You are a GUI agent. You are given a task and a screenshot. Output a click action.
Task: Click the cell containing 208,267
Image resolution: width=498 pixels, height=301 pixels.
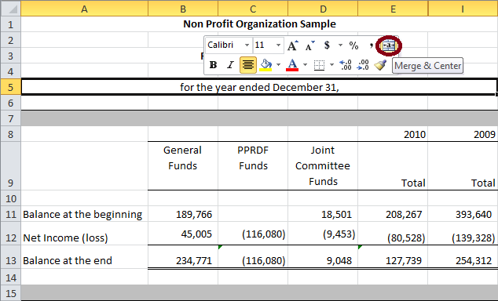(393, 214)
